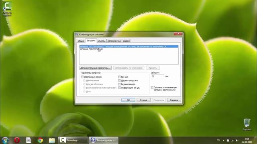Open the Корзина recycle bin icon
Viewport: 257px width, 144px height.
(x=247, y=124)
